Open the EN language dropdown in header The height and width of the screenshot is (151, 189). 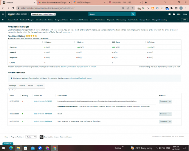[x=179, y=14]
